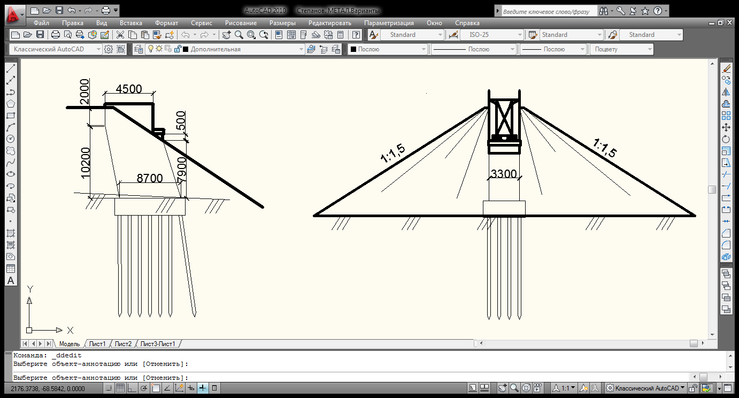Open the Рисование menu
The width and height of the screenshot is (739, 398).
241,23
